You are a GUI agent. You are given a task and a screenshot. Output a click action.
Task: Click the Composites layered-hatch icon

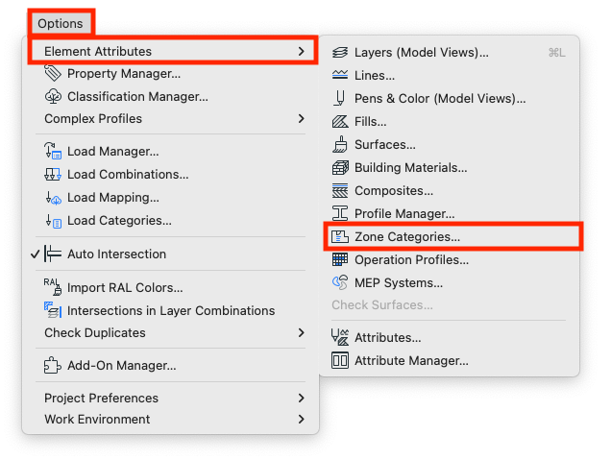click(x=340, y=190)
